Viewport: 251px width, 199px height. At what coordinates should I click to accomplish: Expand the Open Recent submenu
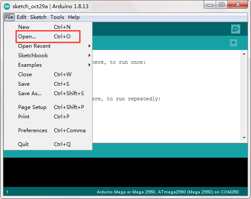(x=54, y=46)
